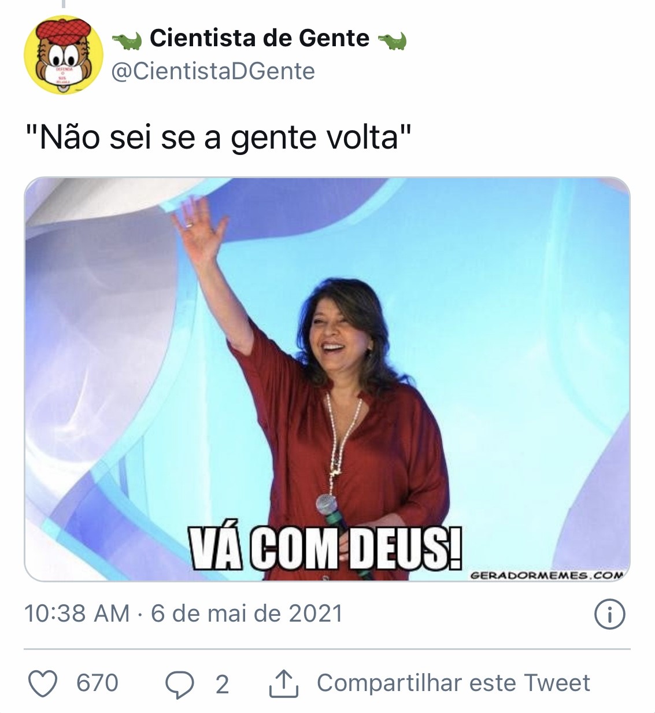The image size is (655, 713).
Task: Open the @CientistaDGente handle link
Action: click(213, 71)
